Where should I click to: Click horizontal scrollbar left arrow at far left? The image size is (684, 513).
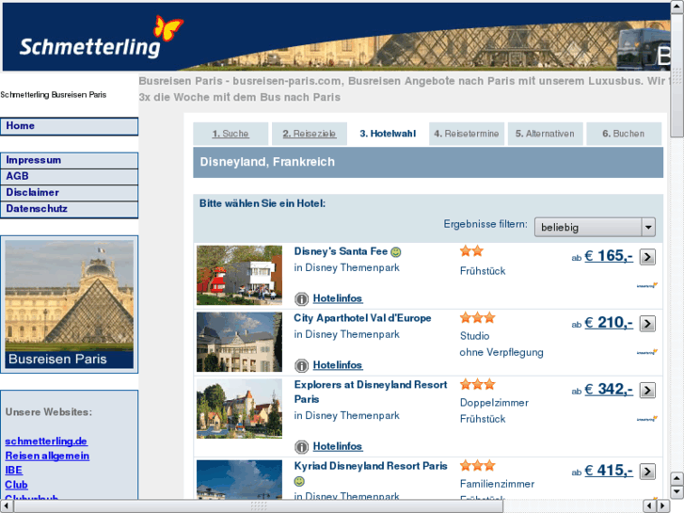[x=7, y=506]
